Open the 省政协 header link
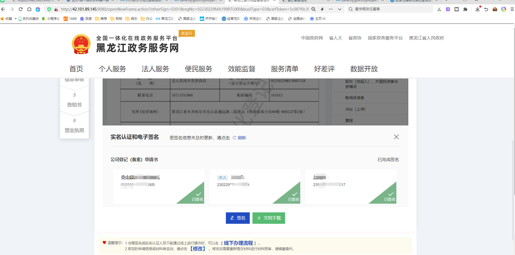The image size is (515, 255). point(355,38)
